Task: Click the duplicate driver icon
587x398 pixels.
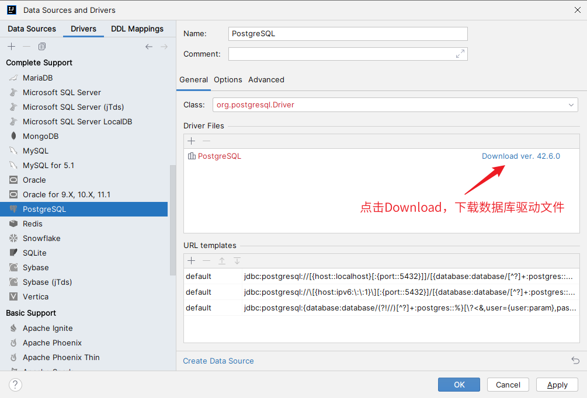Action: tap(41, 47)
